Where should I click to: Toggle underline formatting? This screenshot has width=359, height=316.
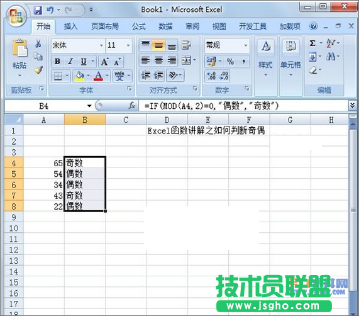(x=84, y=61)
